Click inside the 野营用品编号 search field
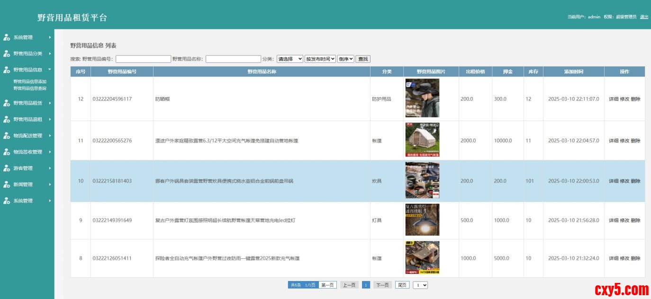651x299 pixels. [143, 59]
